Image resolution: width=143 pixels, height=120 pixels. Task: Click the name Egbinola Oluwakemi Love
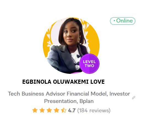pyautogui.click(x=64, y=82)
